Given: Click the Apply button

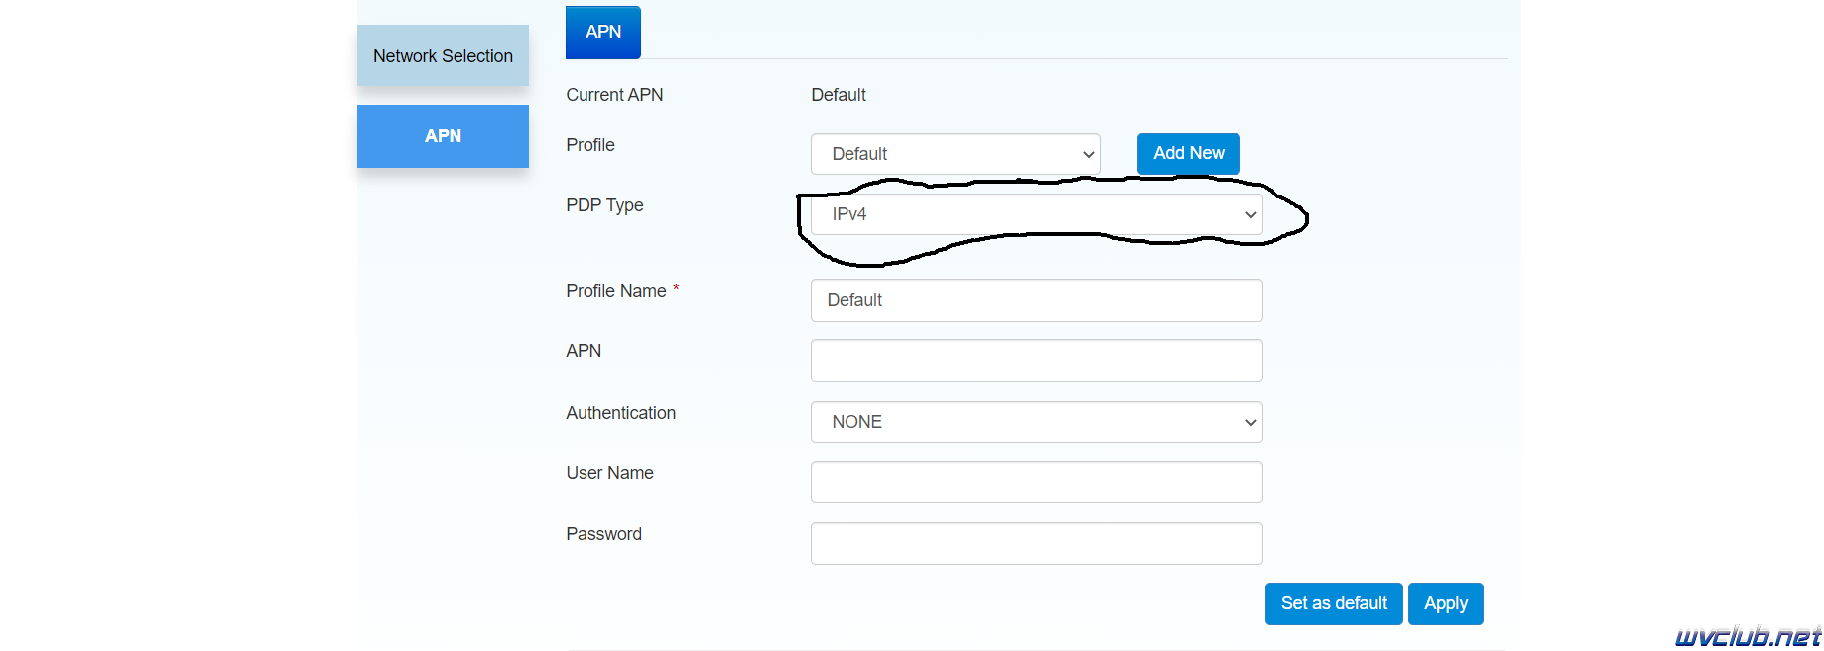Looking at the screenshot, I should pyautogui.click(x=1446, y=603).
